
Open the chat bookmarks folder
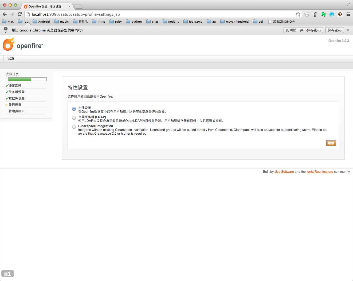152,22
